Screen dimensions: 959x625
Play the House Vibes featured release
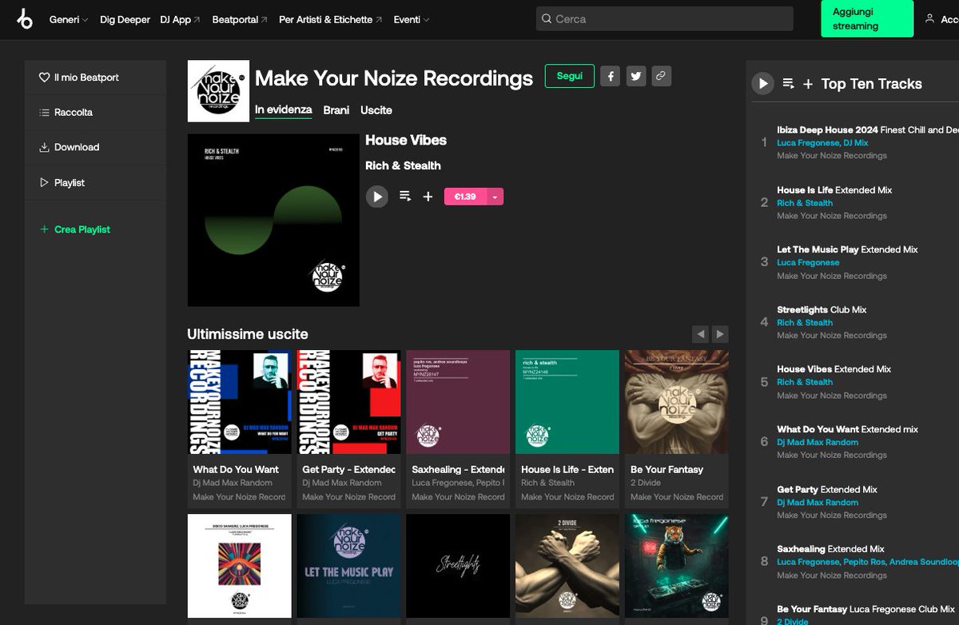377,197
